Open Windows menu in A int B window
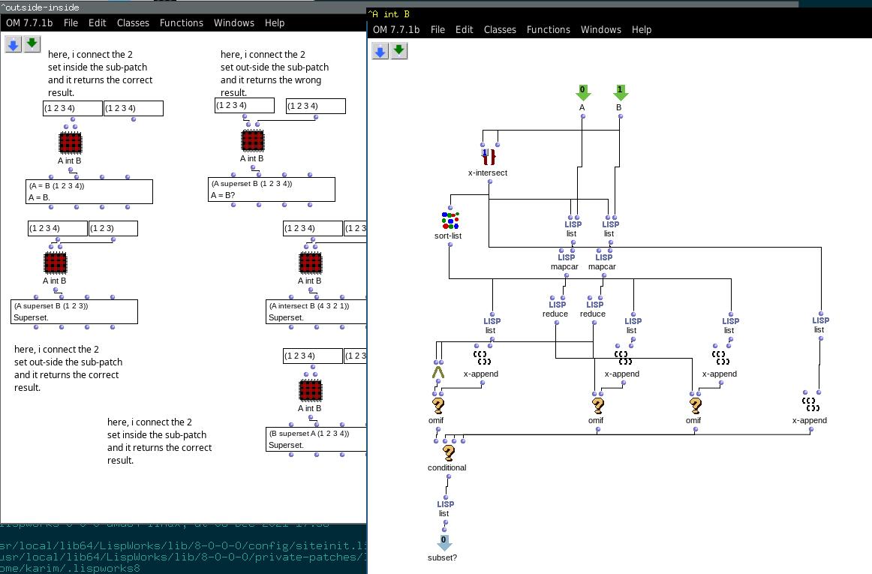The width and height of the screenshot is (872, 574). (600, 29)
